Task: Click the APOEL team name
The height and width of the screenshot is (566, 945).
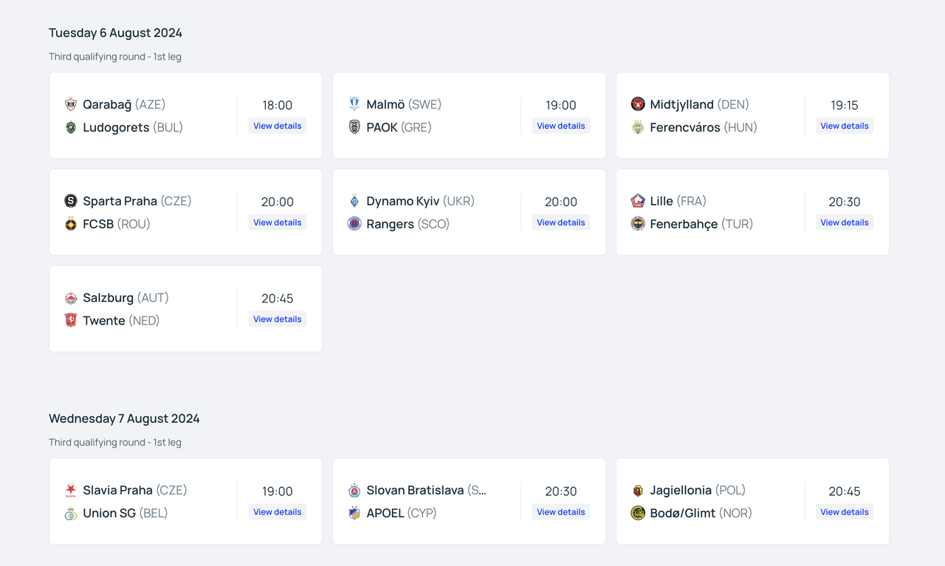Action: [x=385, y=514]
